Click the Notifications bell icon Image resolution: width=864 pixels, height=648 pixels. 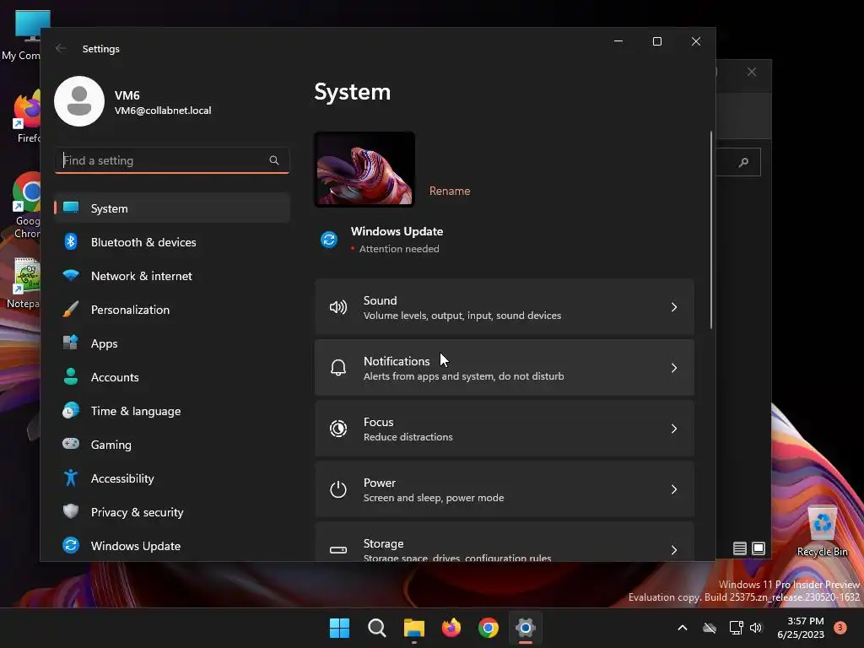(x=338, y=368)
